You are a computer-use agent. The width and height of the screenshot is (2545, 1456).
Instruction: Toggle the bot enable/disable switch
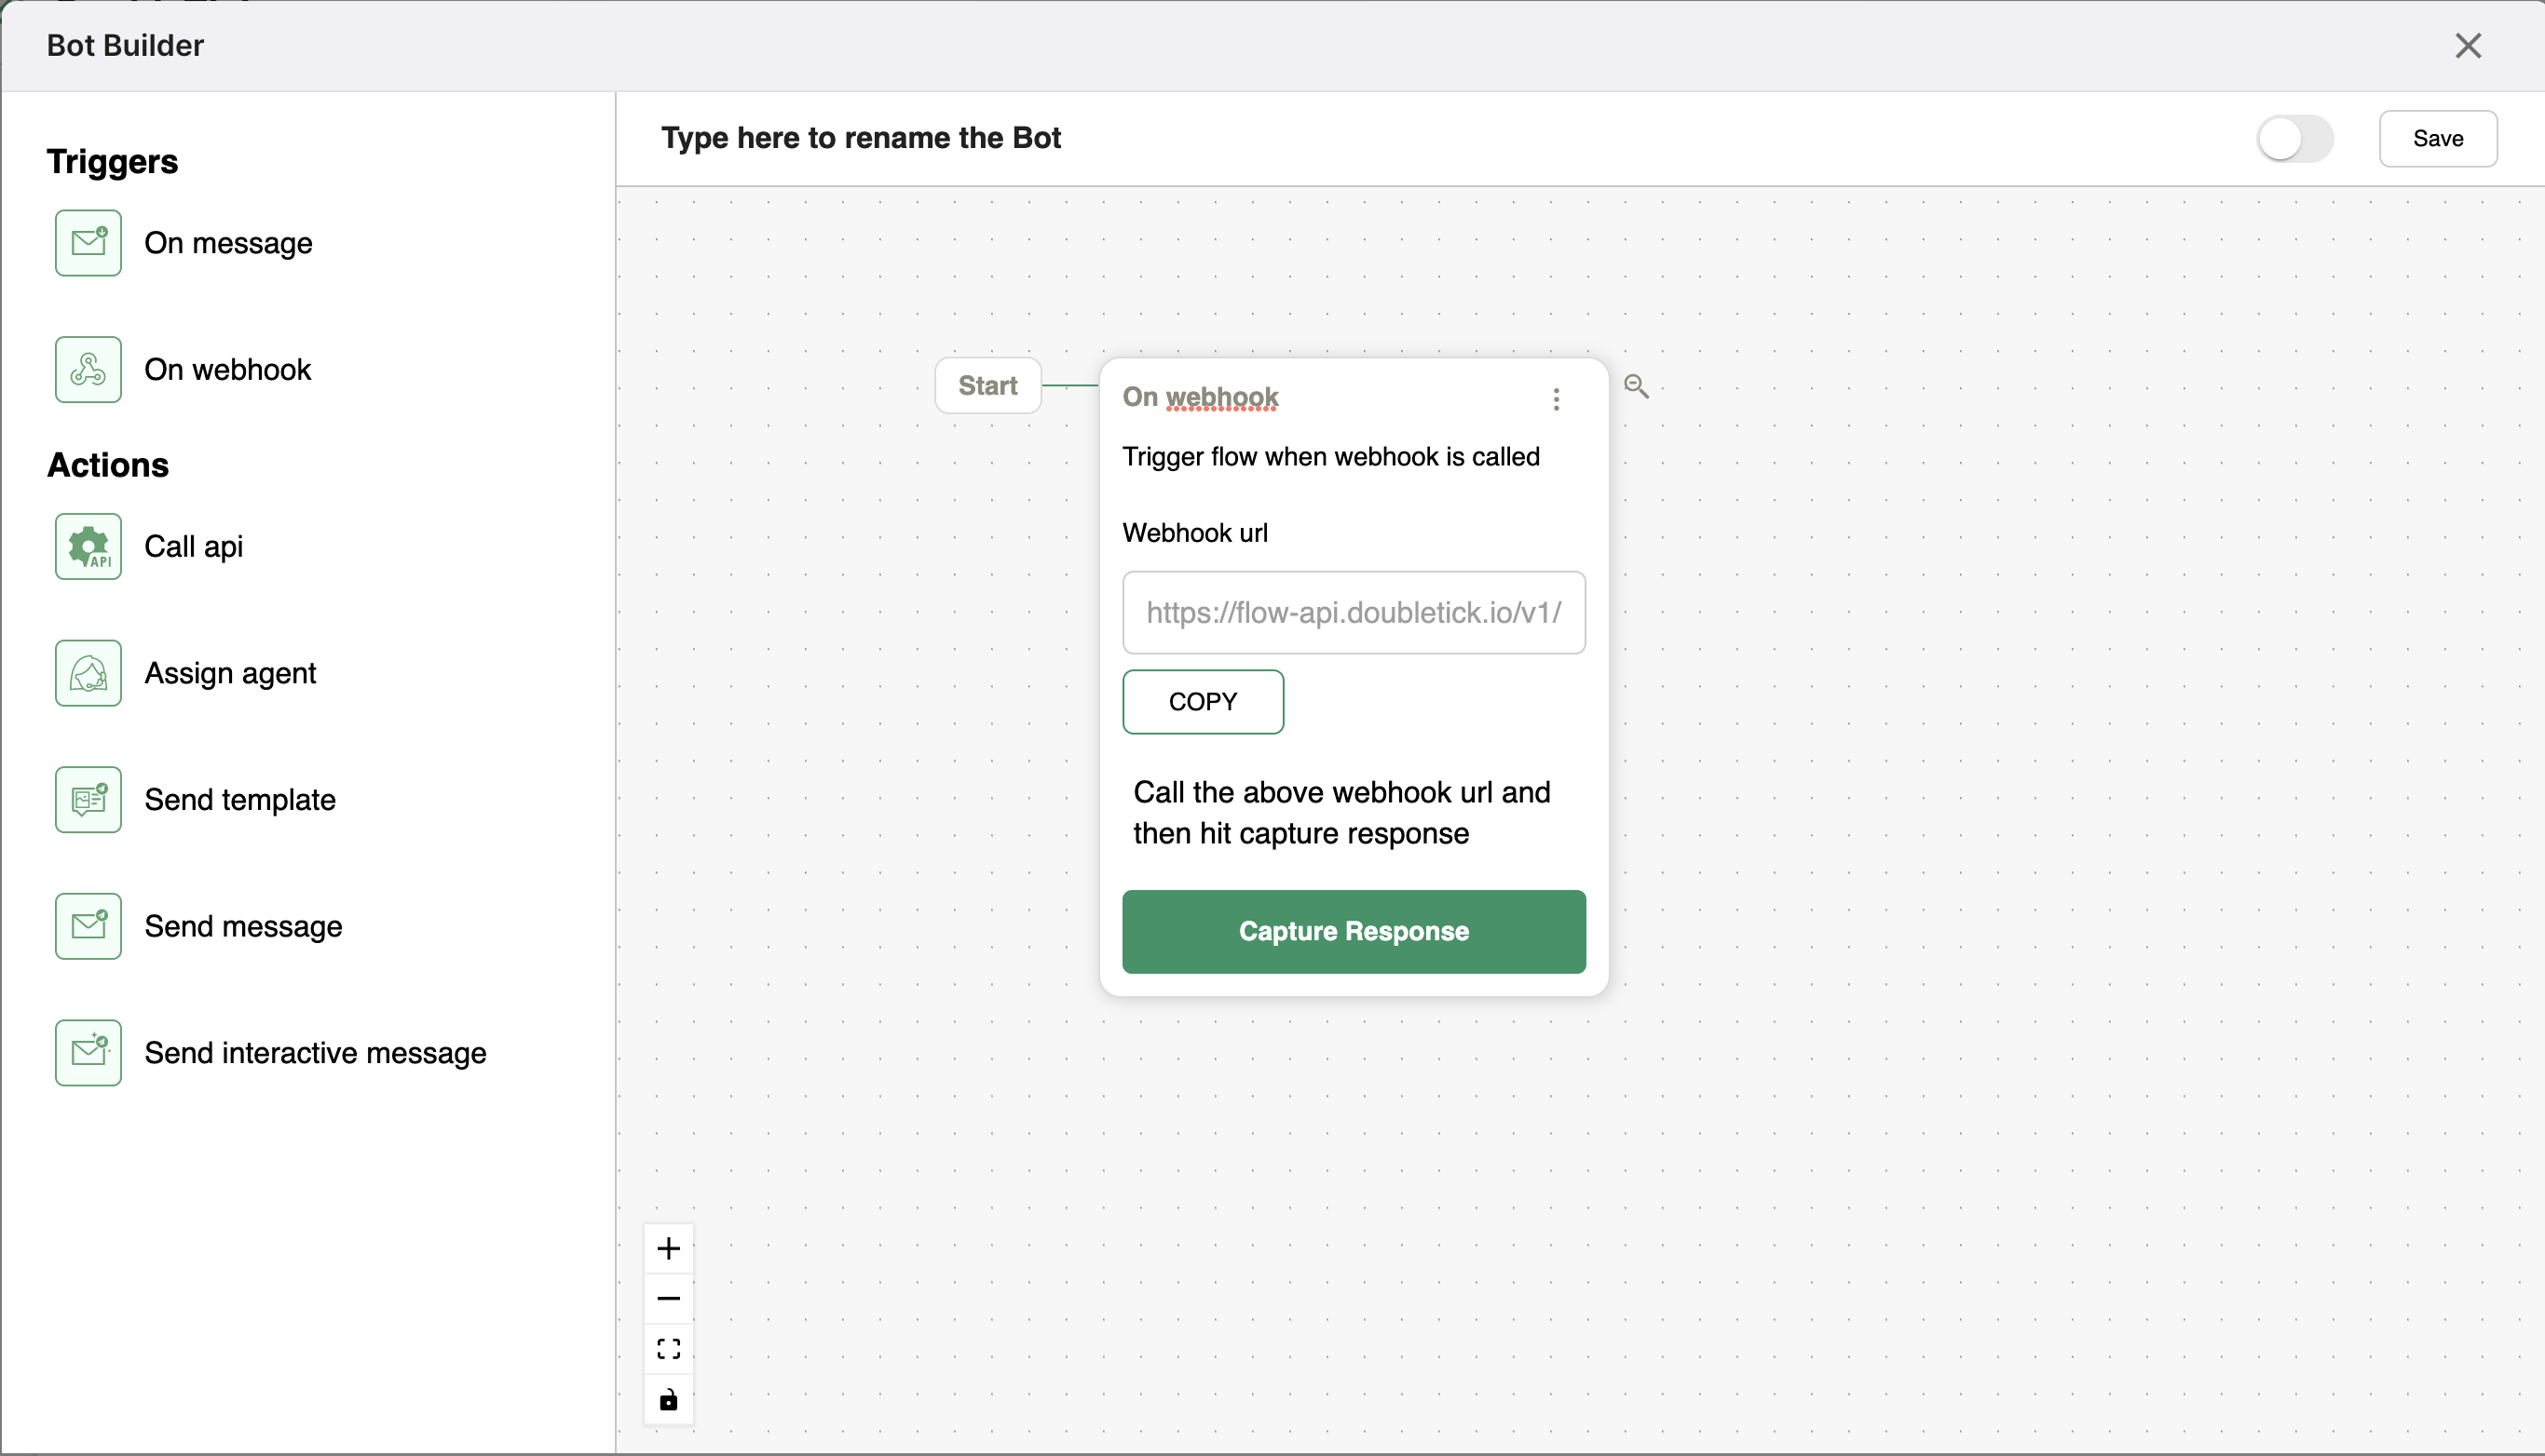[2292, 138]
